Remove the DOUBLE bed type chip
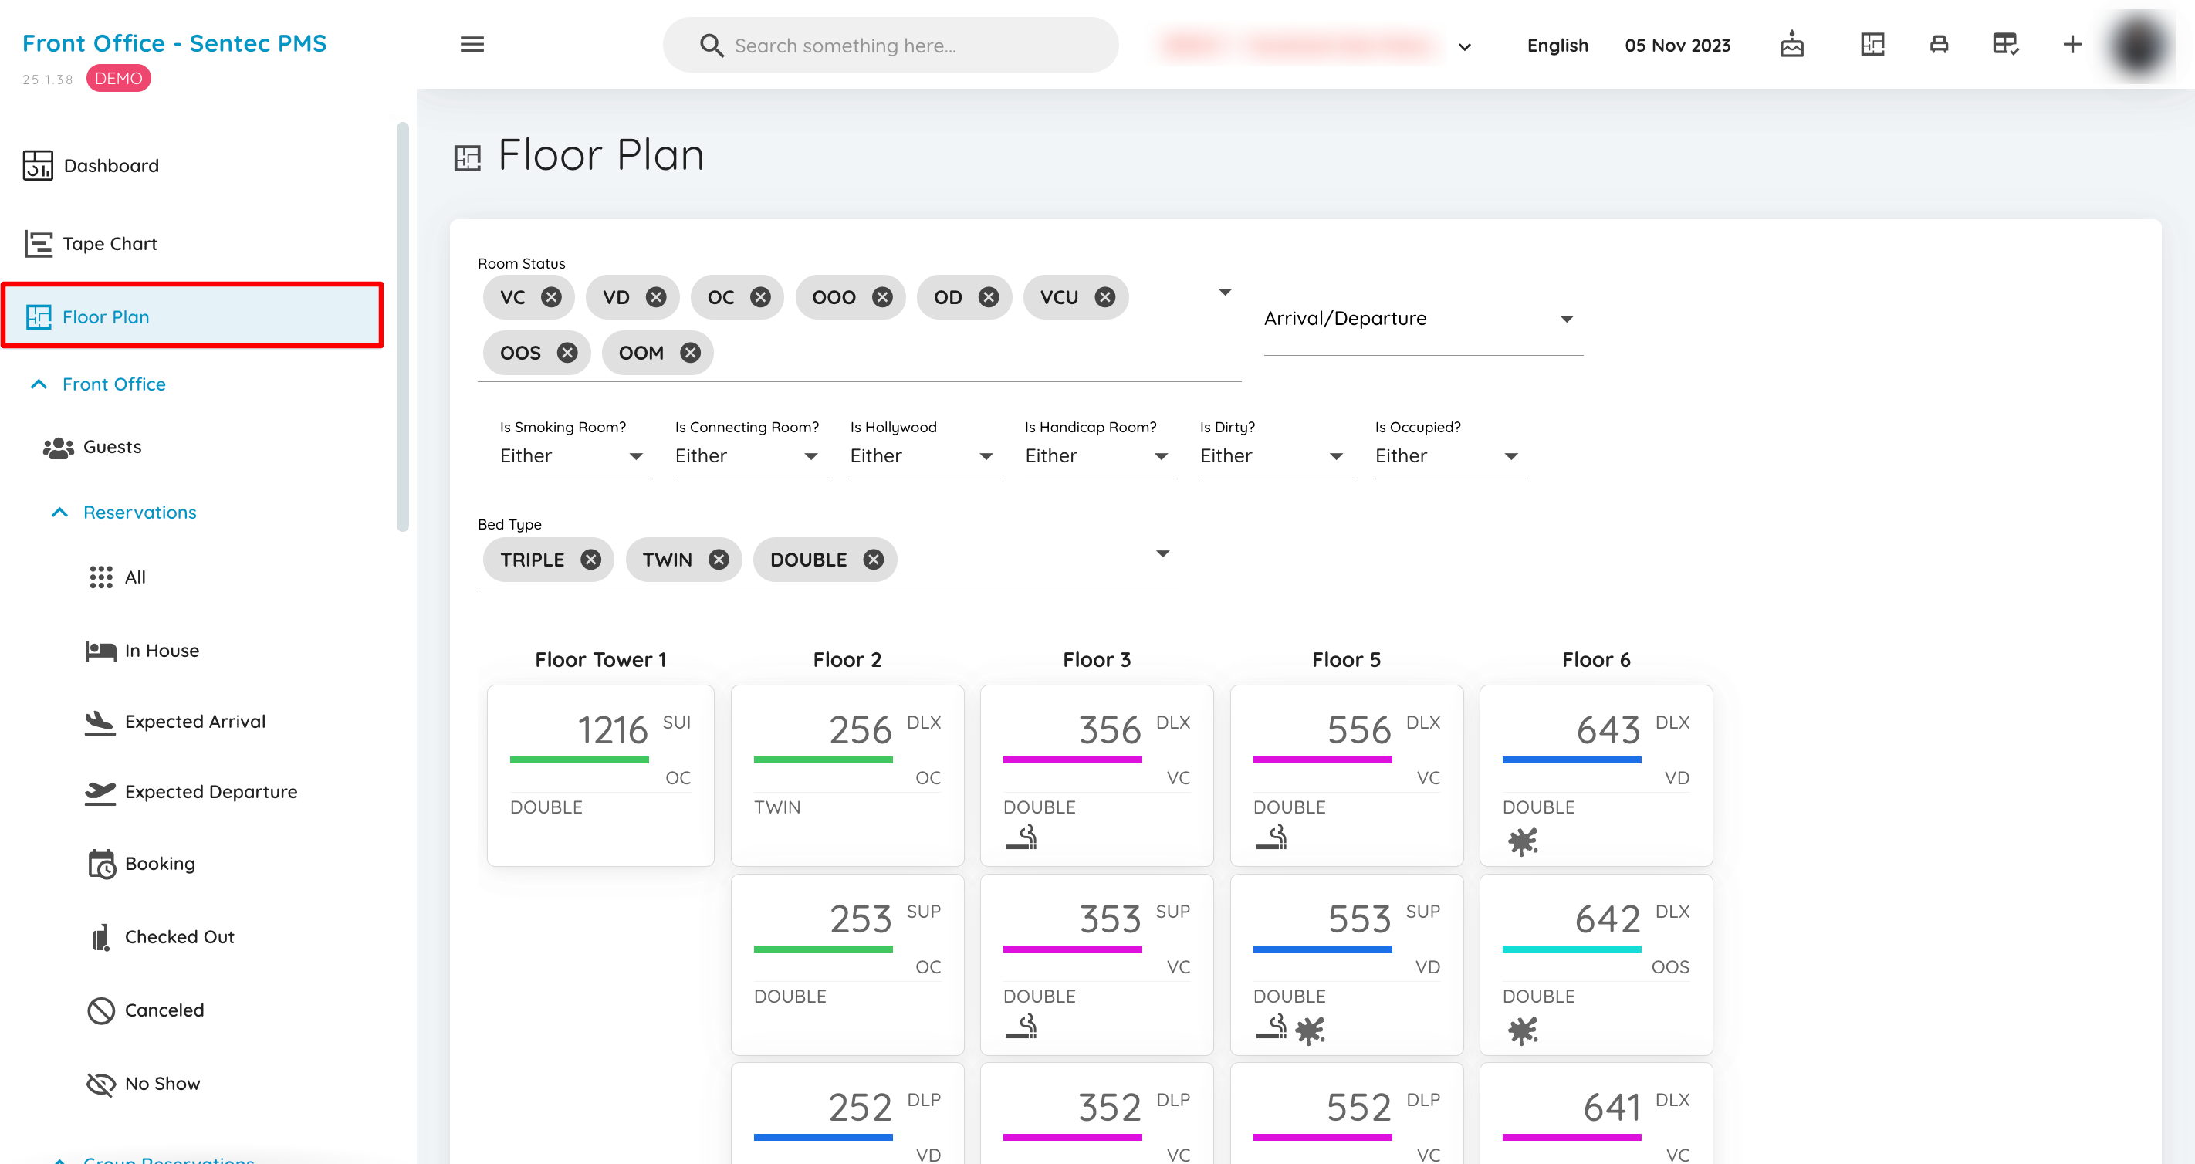Screen dimensions: 2195x1164 874,560
